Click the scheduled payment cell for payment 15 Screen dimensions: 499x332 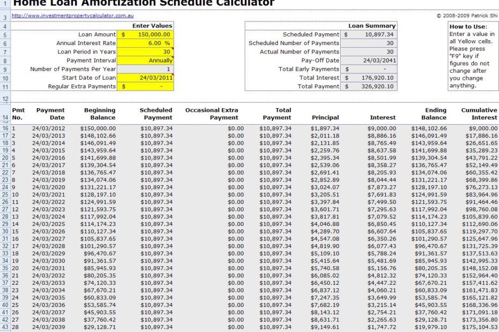click(157, 231)
